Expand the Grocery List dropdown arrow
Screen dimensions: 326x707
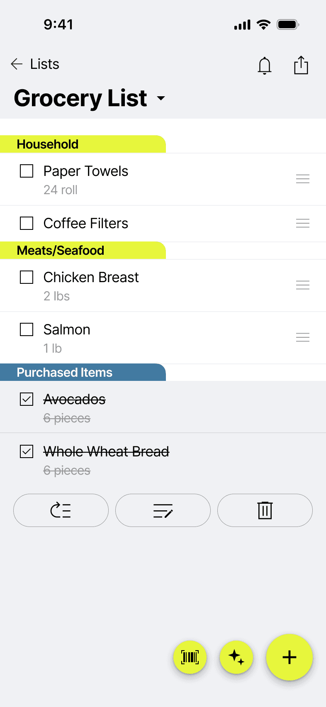click(x=161, y=98)
